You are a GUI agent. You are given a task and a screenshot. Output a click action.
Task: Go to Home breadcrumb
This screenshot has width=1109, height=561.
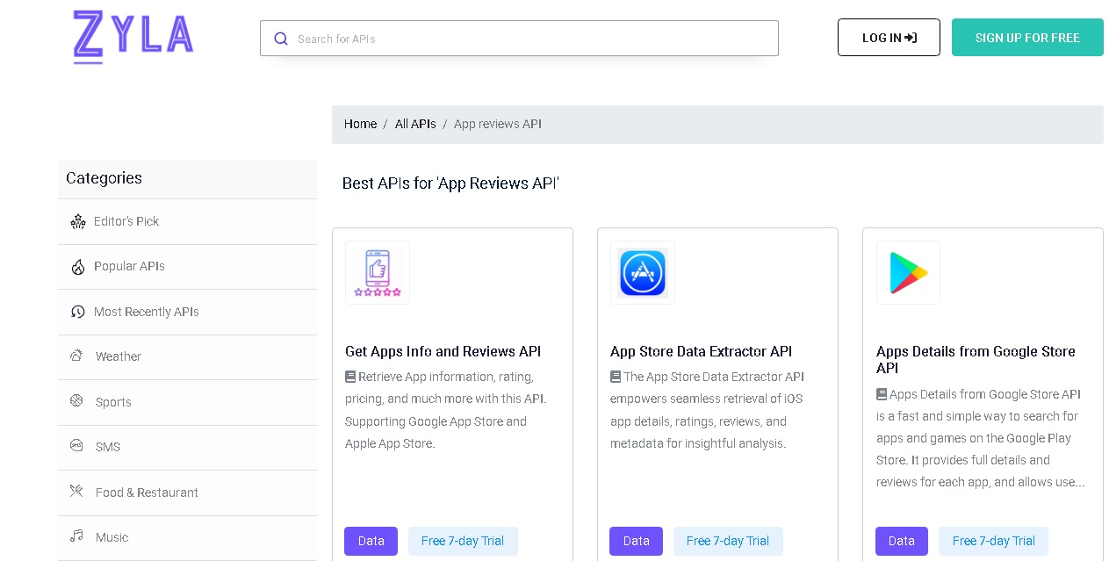tap(360, 124)
